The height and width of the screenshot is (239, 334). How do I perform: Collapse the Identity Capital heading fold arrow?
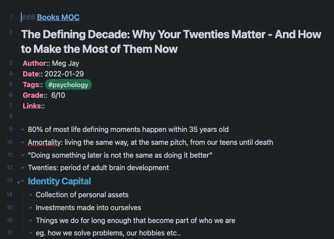(x=19, y=182)
